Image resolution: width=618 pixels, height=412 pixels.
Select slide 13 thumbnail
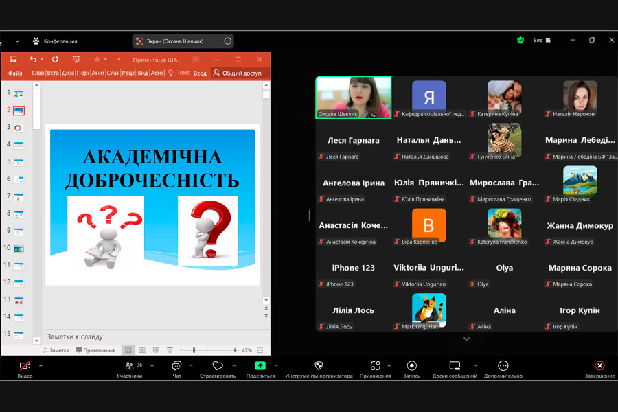pyautogui.click(x=19, y=301)
